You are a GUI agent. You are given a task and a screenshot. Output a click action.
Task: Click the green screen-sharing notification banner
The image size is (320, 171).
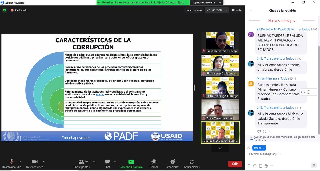143,2
